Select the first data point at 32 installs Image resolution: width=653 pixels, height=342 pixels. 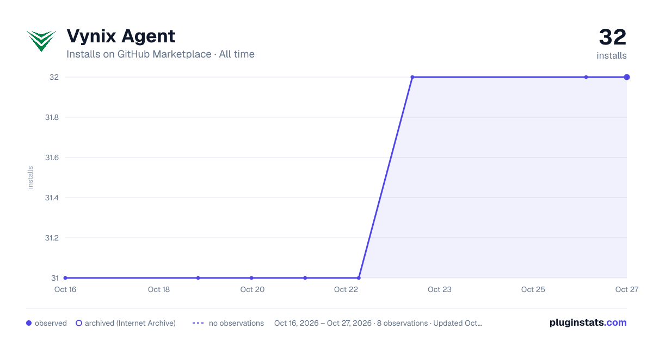coord(412,77)
